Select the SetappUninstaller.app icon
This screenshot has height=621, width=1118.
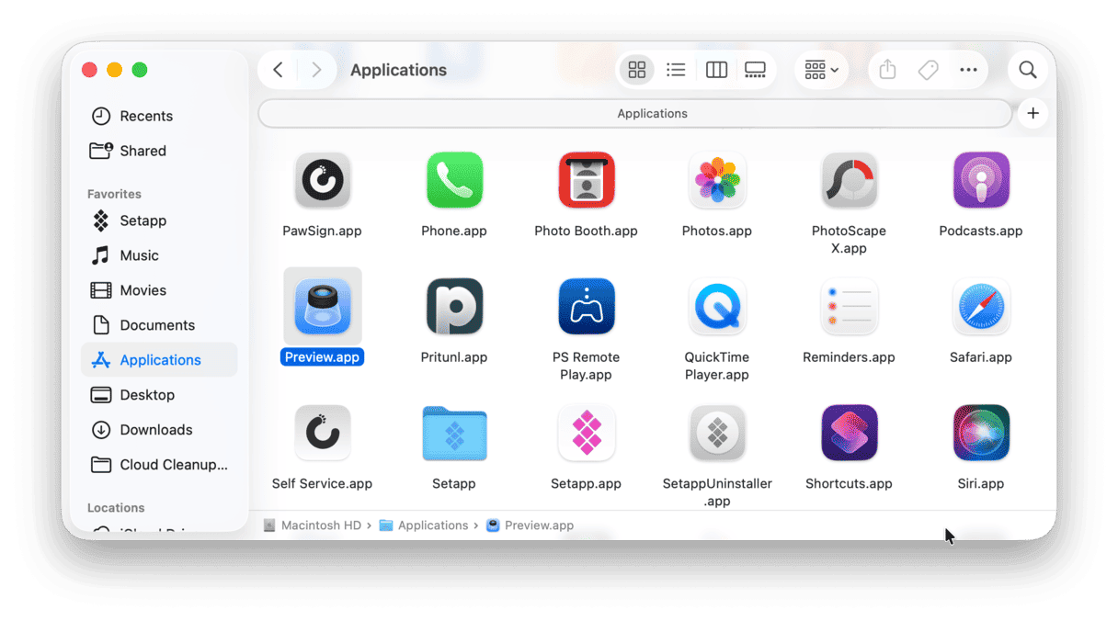717,433
